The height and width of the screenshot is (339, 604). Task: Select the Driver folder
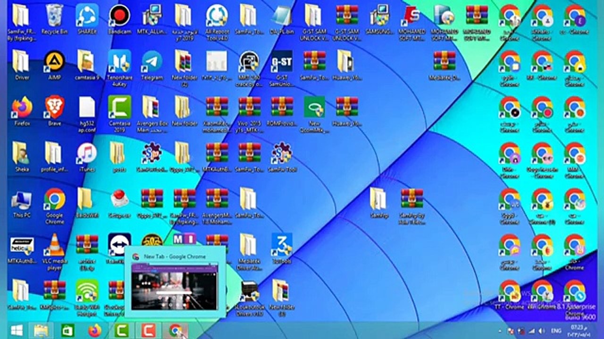[x=22, y=65]
